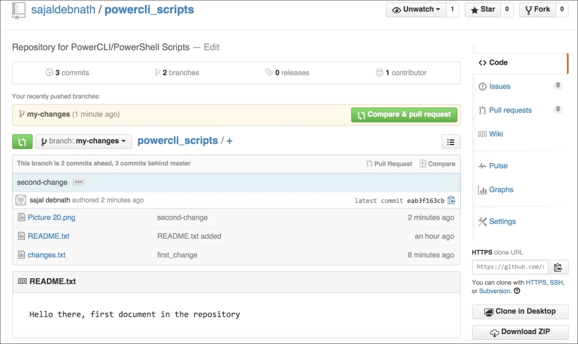Click the green Compare & pull request button
This screenshot has width=578, height=344.
404,114
